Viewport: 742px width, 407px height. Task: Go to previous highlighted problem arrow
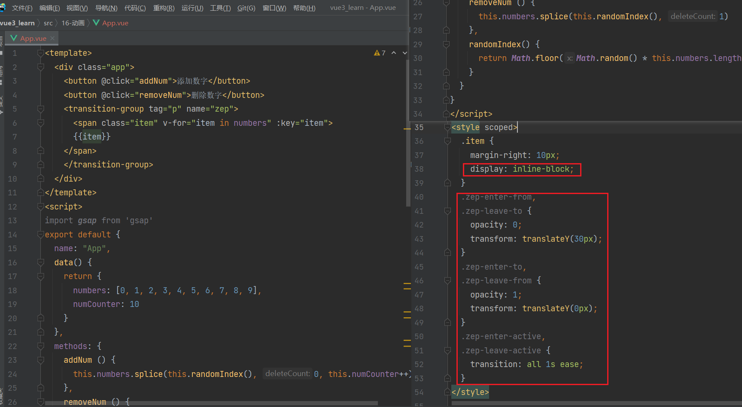click(394, 53)
